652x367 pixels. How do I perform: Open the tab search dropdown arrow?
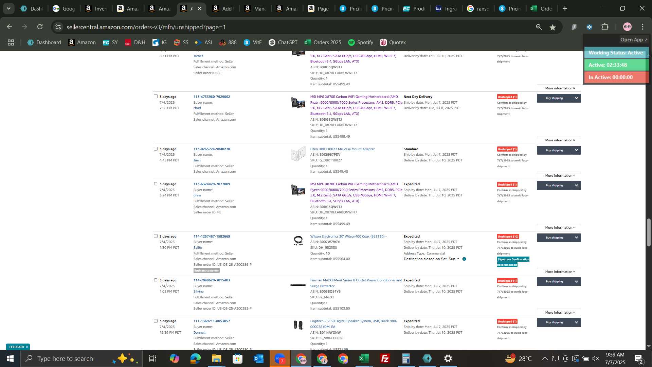(8, 8)
